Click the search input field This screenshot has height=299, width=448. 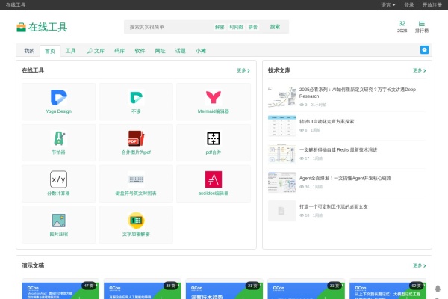click(x=168, y=27)
